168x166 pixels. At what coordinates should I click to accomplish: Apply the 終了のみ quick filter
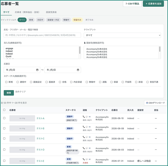point(89,20)
